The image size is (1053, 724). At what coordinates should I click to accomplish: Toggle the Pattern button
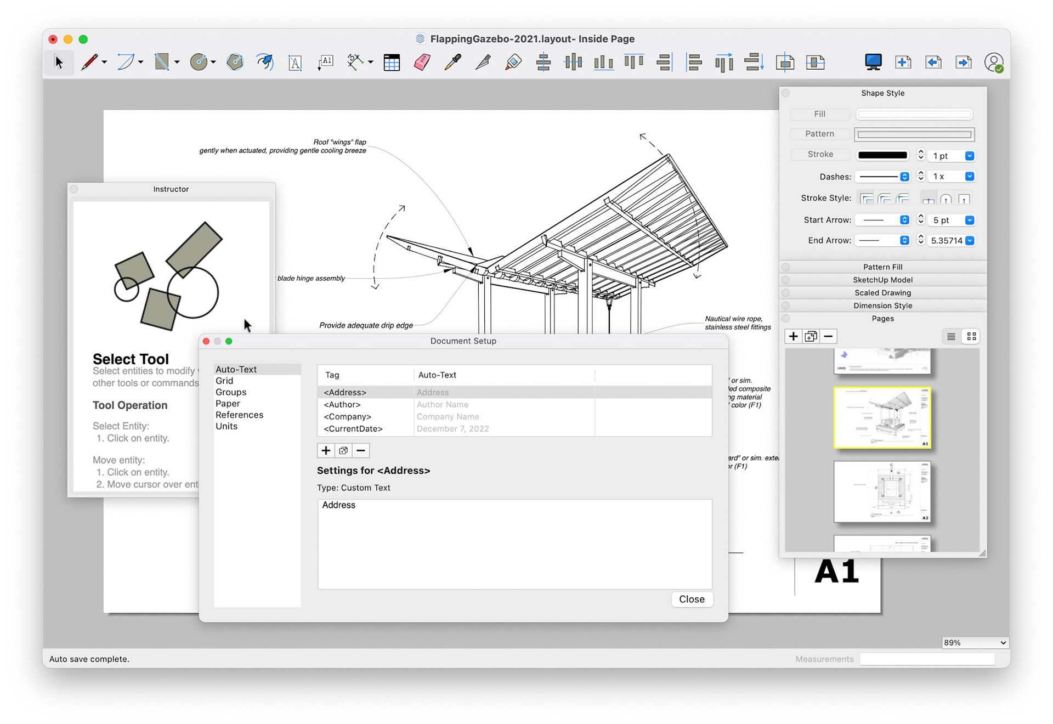tap(819, 134)
